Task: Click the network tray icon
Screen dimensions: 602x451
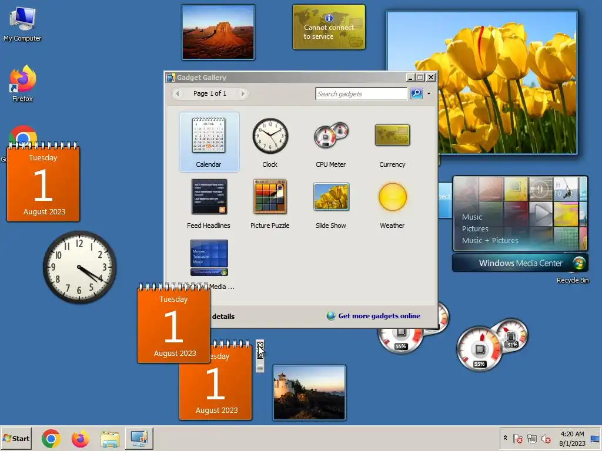Action: coord(531,438)
